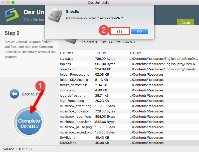
Task: Select the musicbox_rewind.png row
Action: [x=129, y=132]
